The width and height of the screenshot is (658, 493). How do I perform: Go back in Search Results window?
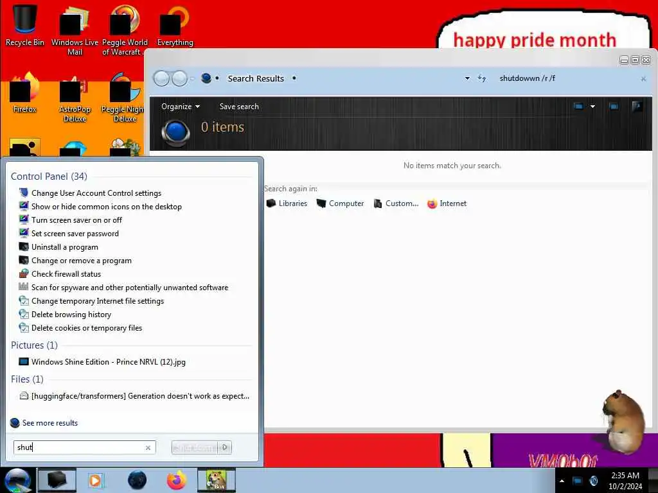pyautogui.click(x=161, y=78)
